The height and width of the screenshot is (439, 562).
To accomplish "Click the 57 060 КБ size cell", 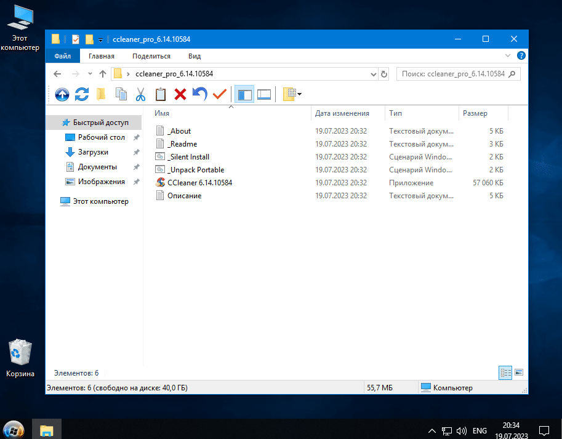I will point(488,183).
